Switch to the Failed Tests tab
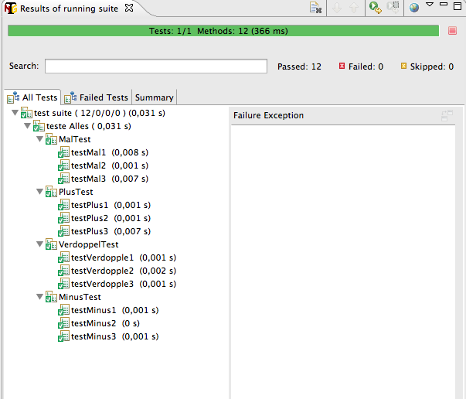The width and height of the screenshot is (466, 399). pos(97,97)
